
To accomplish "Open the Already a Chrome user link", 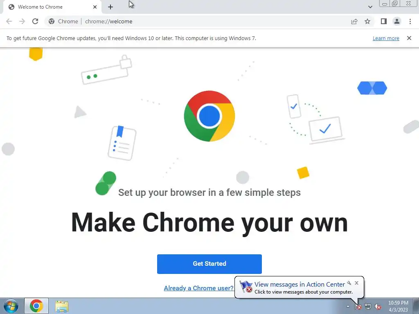I will click(198, 288).
